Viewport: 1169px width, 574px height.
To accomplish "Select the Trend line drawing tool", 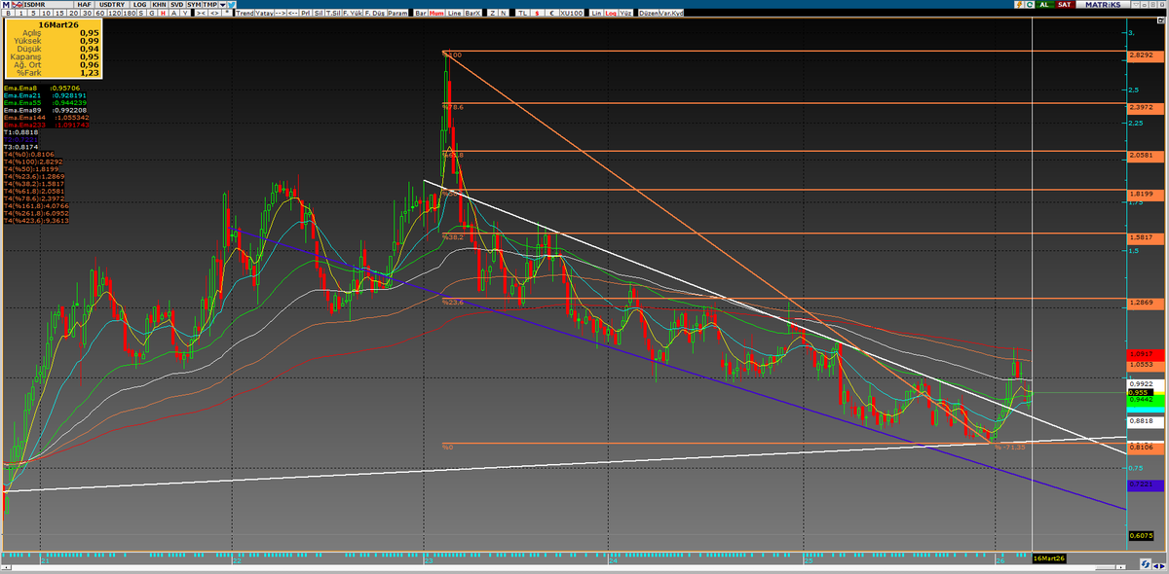I will (x=245, y=14).
